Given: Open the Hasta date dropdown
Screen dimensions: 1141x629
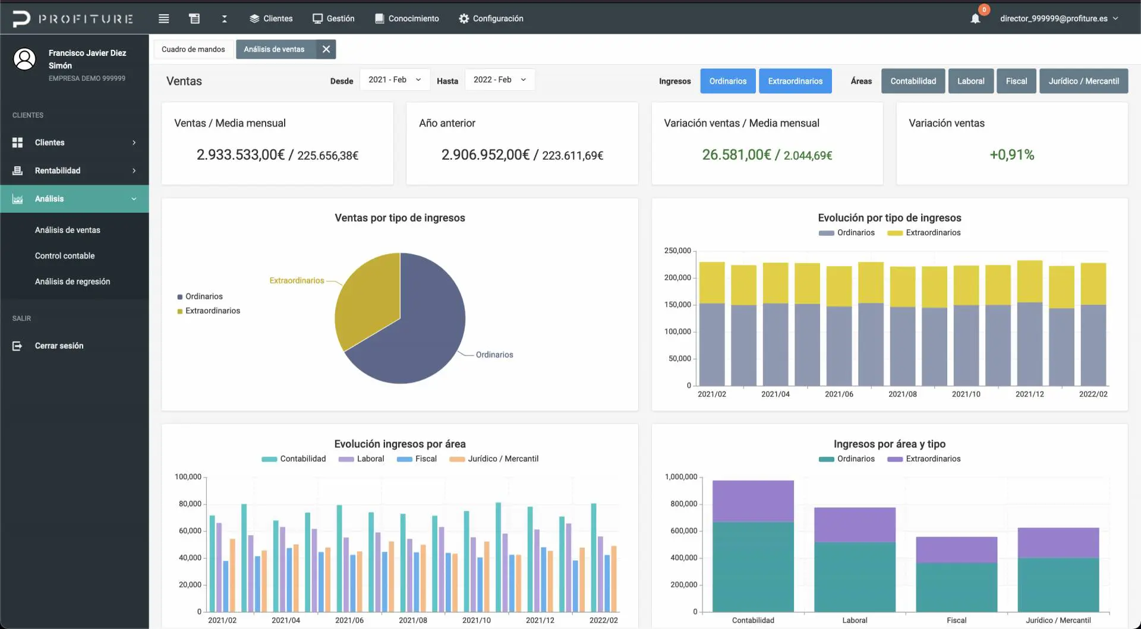Looking at the screenshot, I should tap(499, 80).
